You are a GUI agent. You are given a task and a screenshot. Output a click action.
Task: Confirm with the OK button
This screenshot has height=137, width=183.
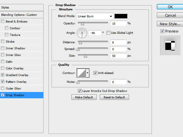point(170,7)
